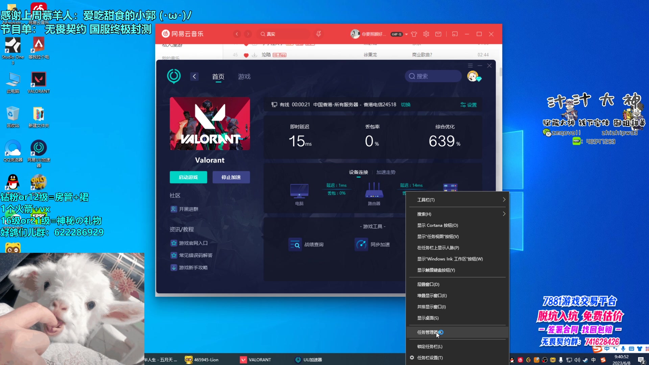Switch to 首页 tab in UU accelerator
The width and height of the screenshot is (649, 365).
218,77
